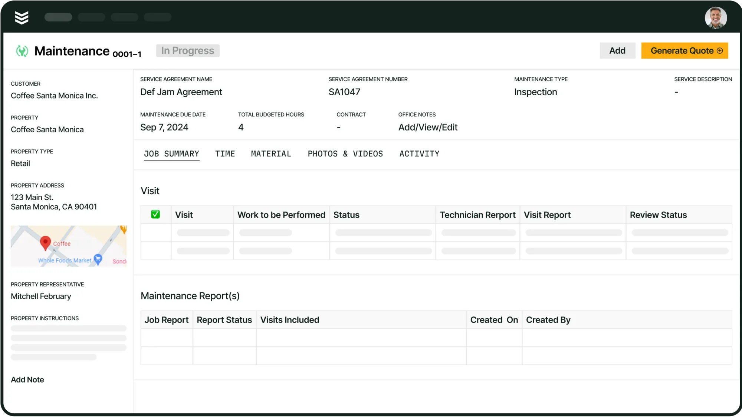Viewport: 742px width, 417px height.
Task: Go to Photos & Videos tab
Action: pyautogui.click(x=345, y=154)
